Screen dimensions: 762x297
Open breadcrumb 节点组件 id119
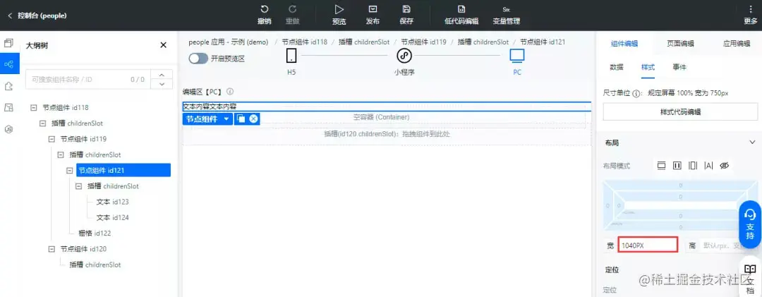(x=424, y=42)
